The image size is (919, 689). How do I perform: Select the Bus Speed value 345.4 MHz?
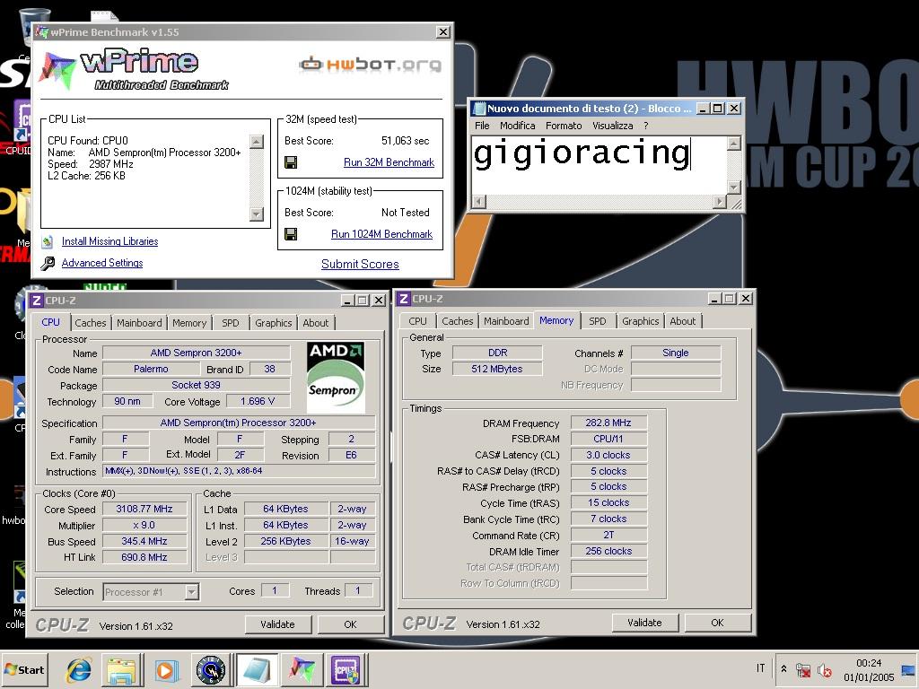tap(144, 541)
